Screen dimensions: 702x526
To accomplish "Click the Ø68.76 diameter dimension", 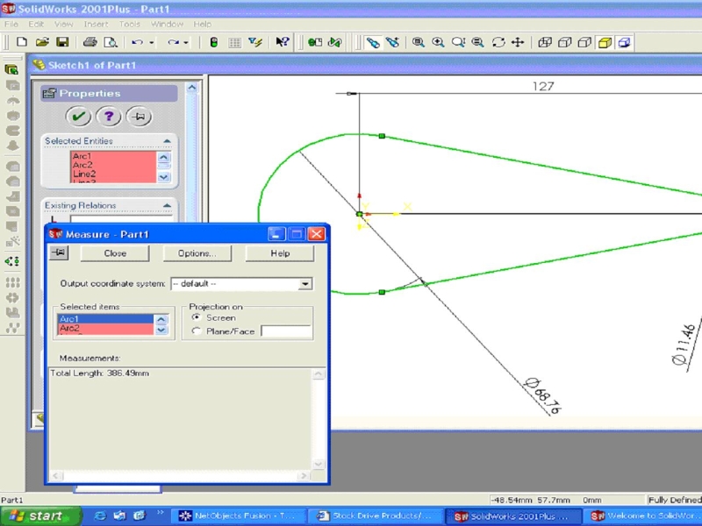I will point(543,396).
